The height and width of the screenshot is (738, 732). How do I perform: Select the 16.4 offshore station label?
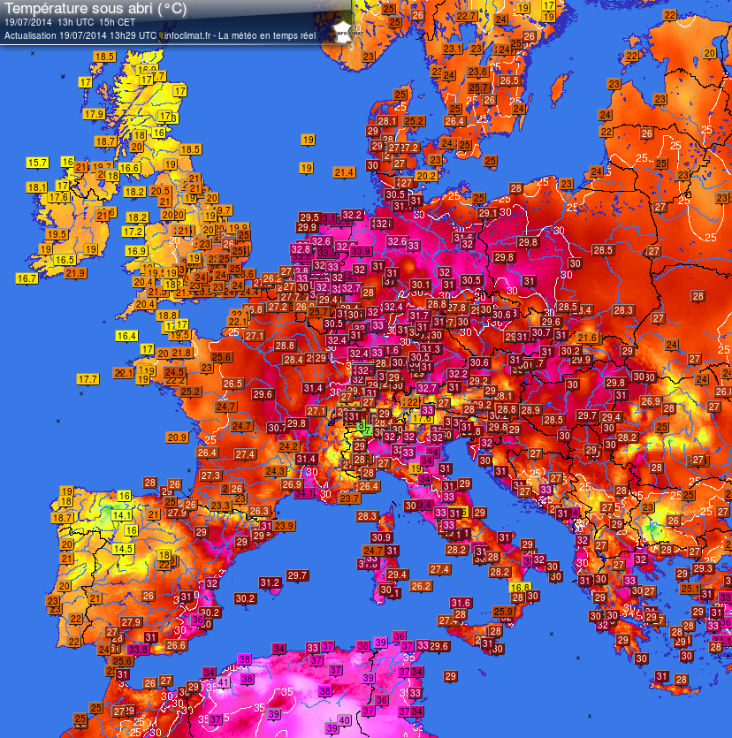tap(126, 336)
